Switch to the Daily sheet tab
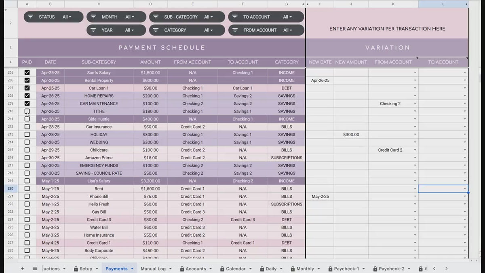 coord(271,269)
